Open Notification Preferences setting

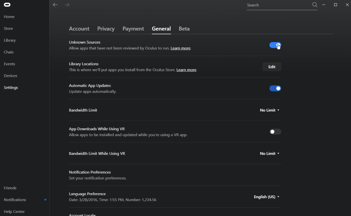pos(175,175)
